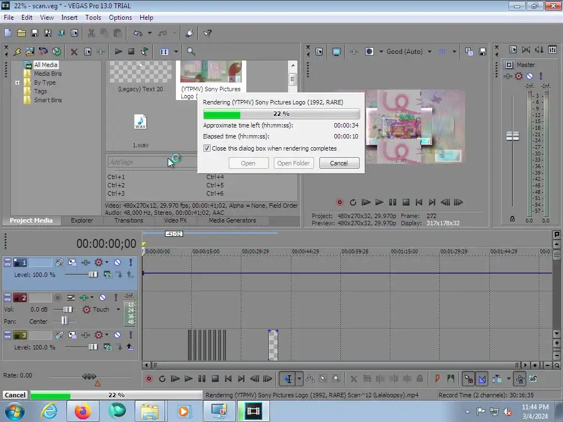
Task: Click Add tags input field
Action: (152, 162)
